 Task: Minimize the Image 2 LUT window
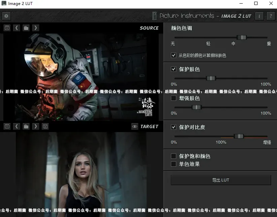pyautogui.click(x=241, y=3)
